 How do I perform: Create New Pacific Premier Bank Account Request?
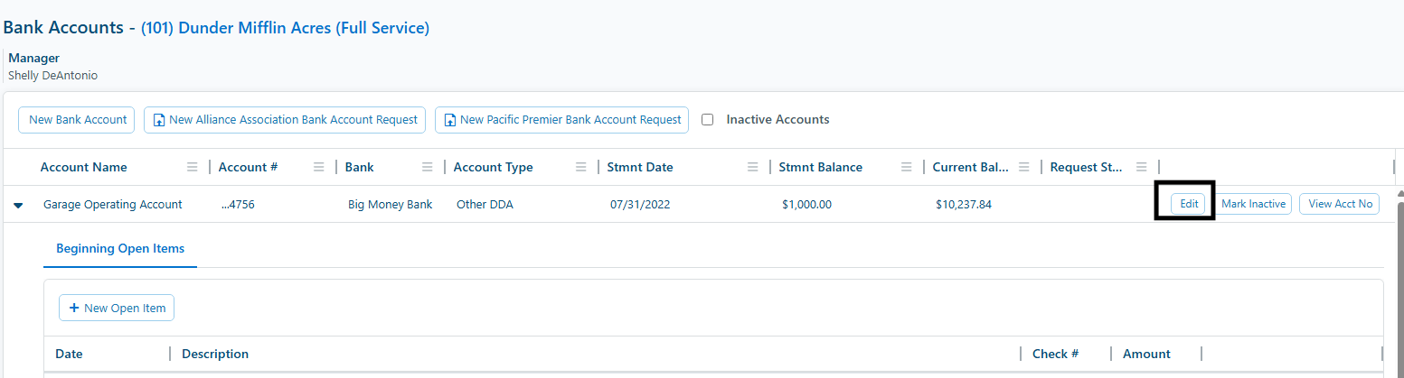click(561, 119)
